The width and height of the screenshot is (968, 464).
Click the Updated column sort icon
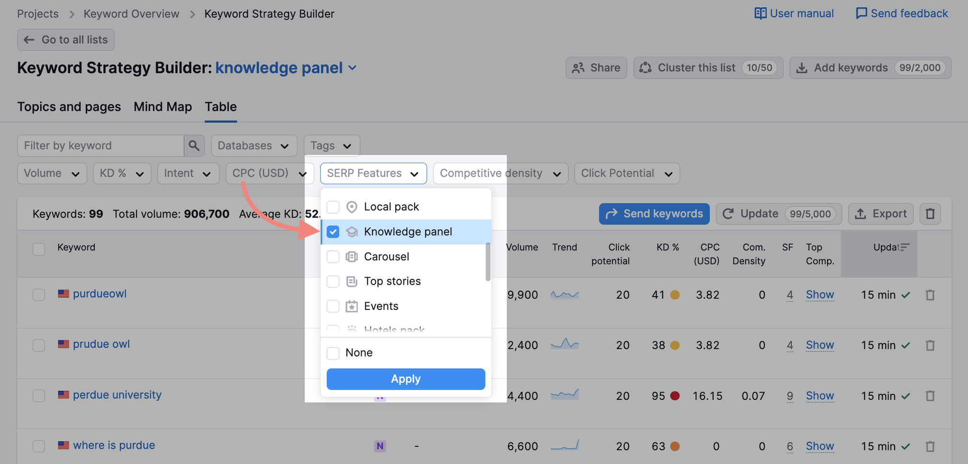(x=904, y=247)
